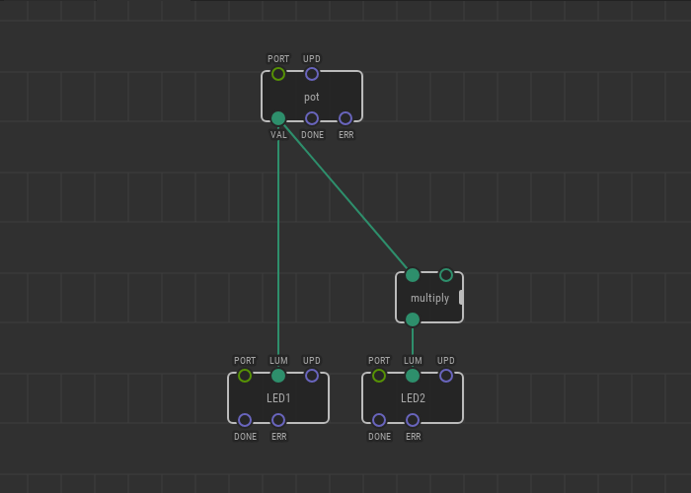The width and height of the screenshot is (691, 493).
Task: Click the first input pin of multiply
Action: [413, 275]
